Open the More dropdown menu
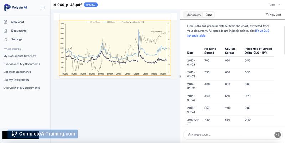 274,5
